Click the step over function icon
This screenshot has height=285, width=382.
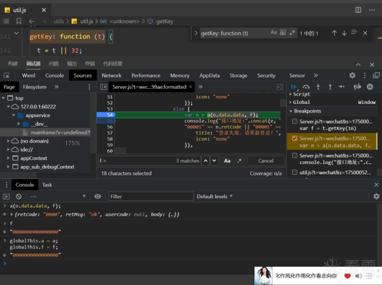coord(306,87)
